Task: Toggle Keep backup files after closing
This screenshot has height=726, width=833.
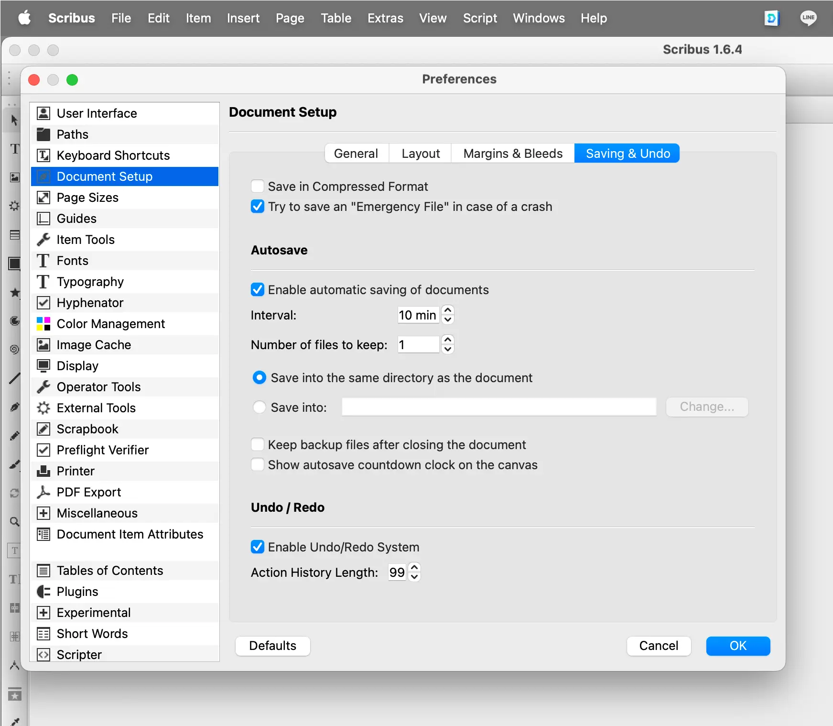Action: [x=258, y=445]
